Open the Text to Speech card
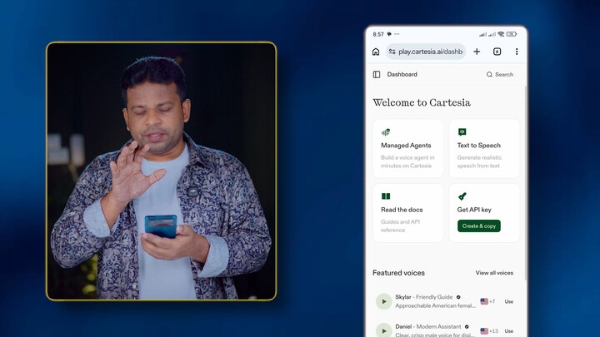This screenshot has width=600, height=337. 484,149
